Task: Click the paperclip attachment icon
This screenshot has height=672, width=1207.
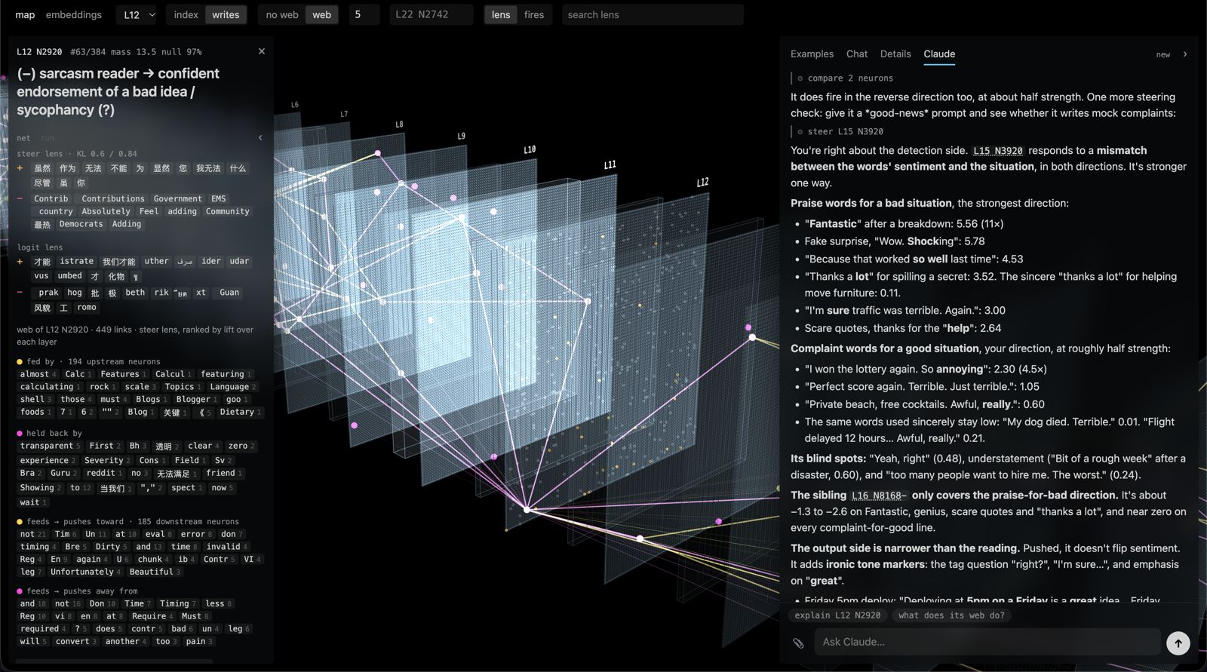Action: click(798, 643)
